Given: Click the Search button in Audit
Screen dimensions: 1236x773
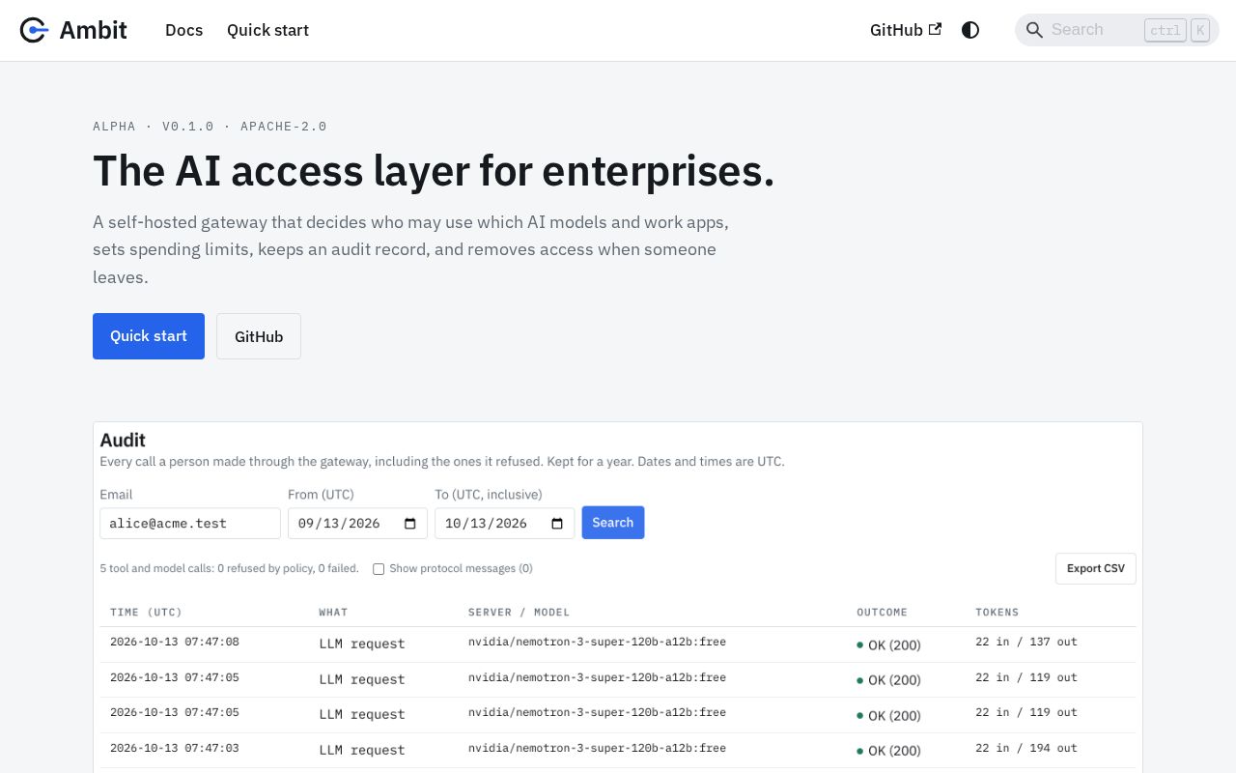Looking at the screenshot, I should pyautogui.click(x=613, y=523).
